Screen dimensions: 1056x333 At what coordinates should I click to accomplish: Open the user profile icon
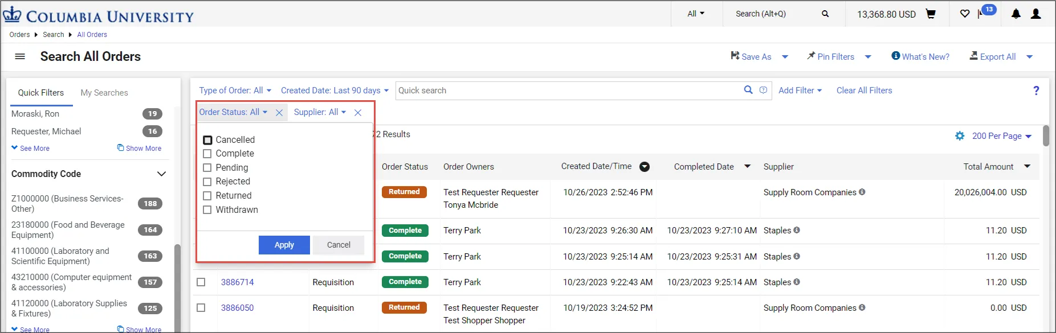point(1036,14)
